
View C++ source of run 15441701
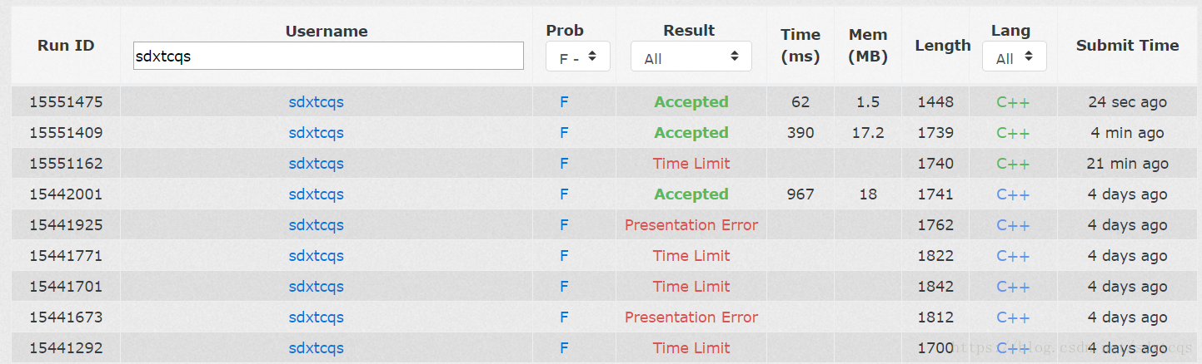(x=1013, y=287)
